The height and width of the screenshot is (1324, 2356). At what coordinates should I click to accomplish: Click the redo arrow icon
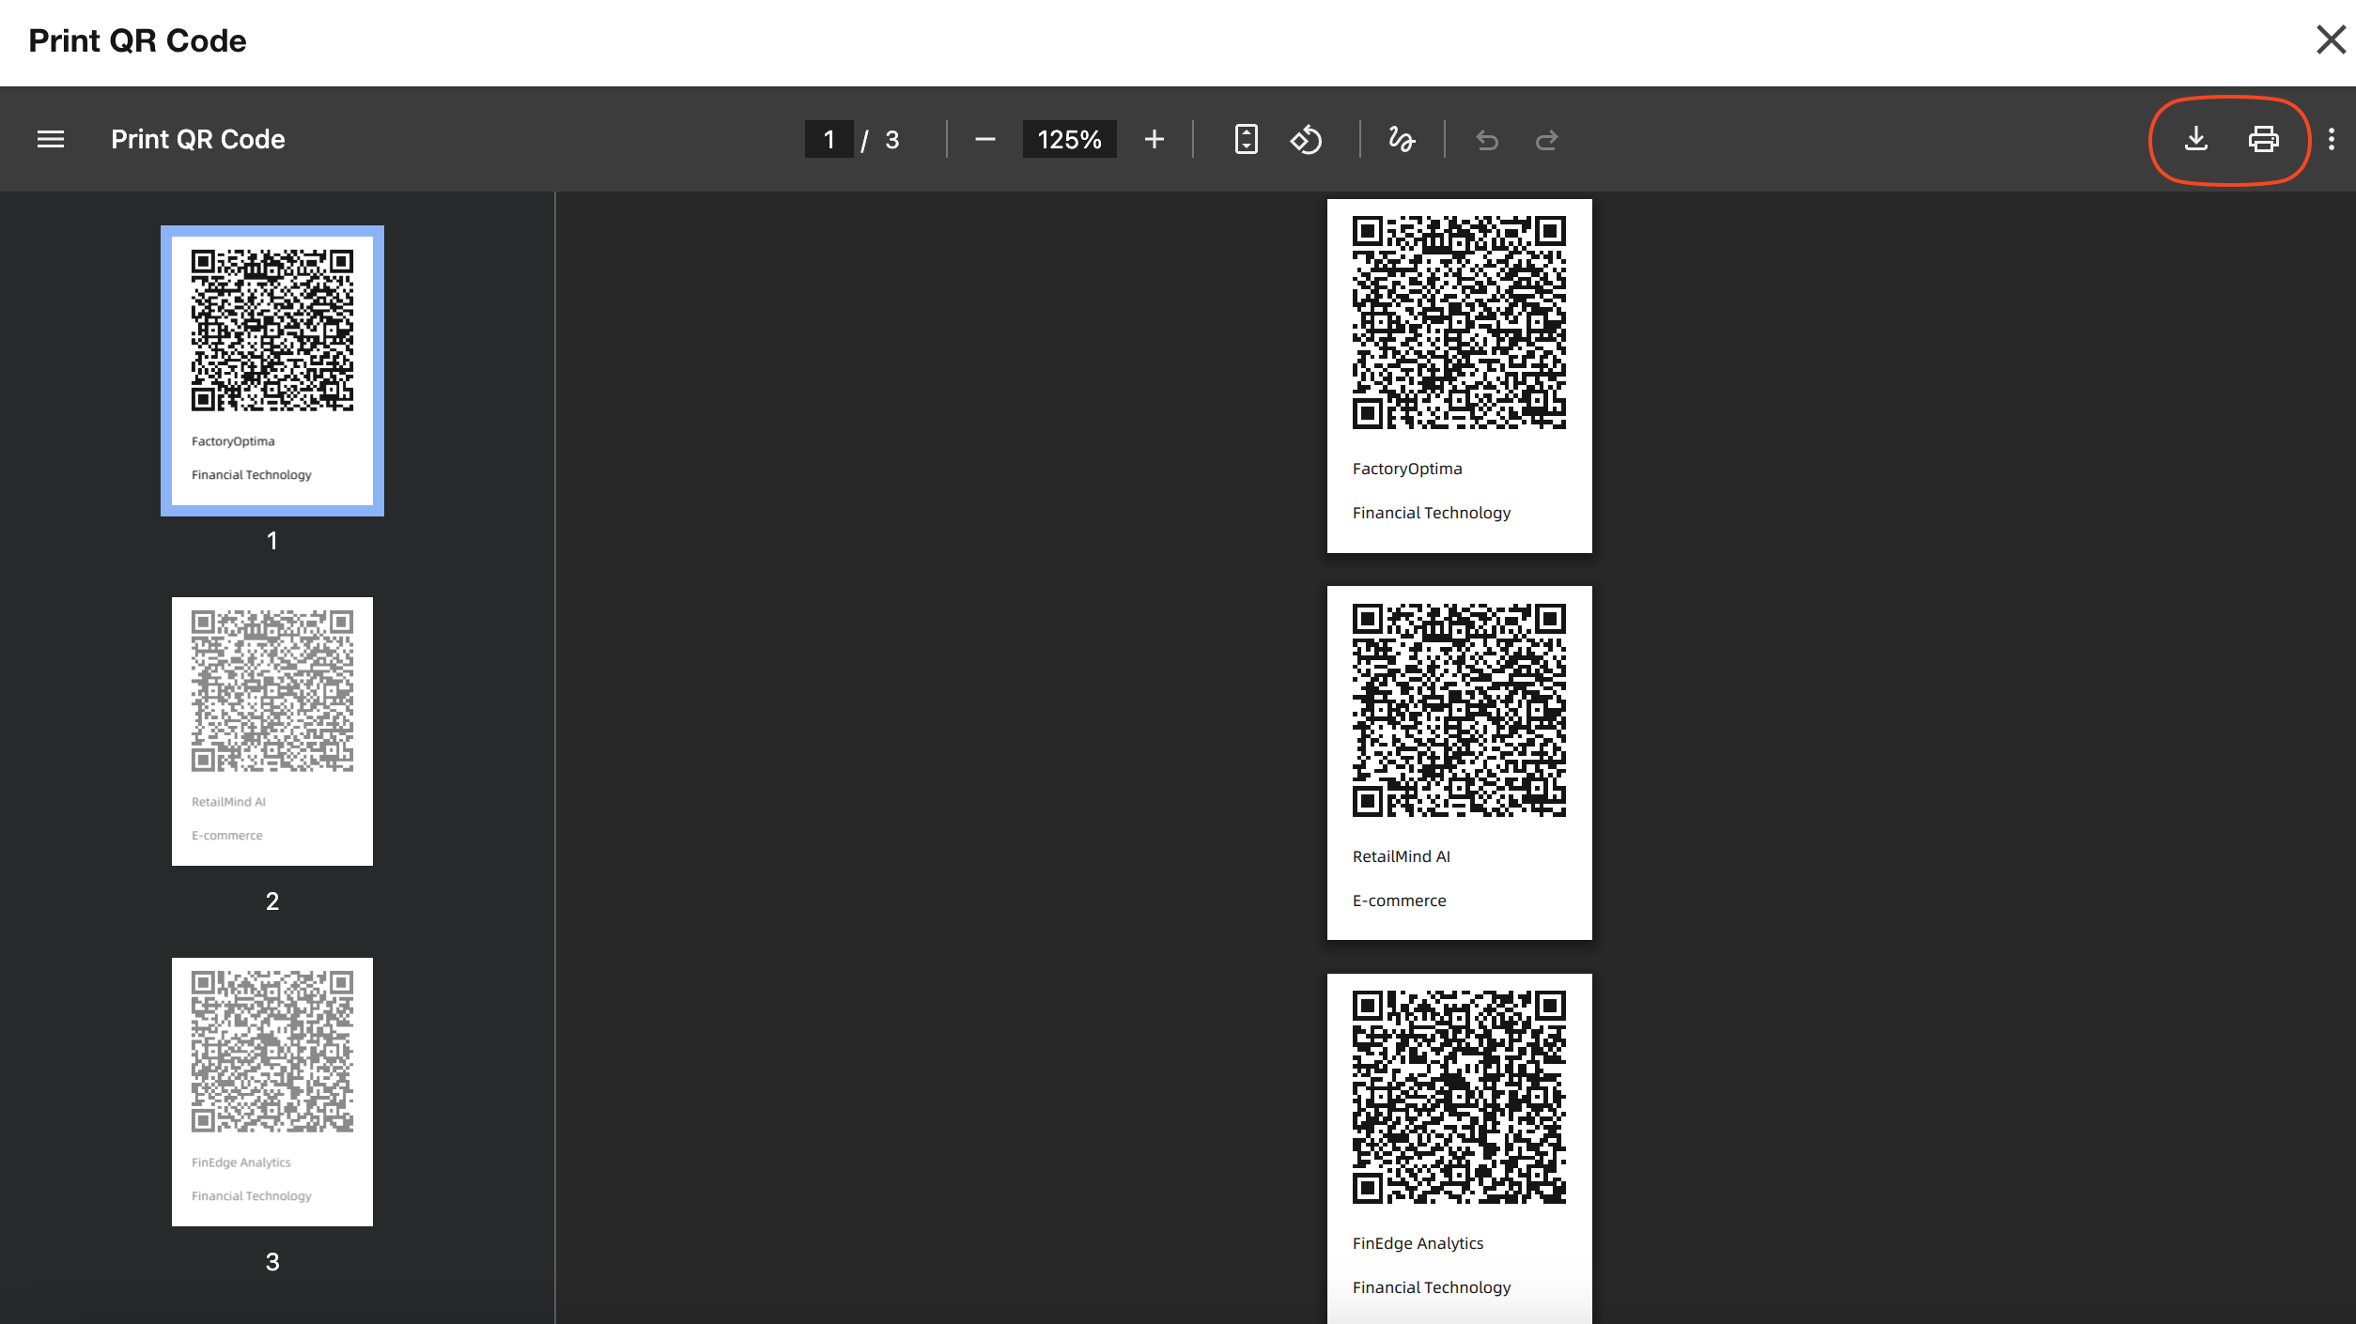tap(1546, 140)
